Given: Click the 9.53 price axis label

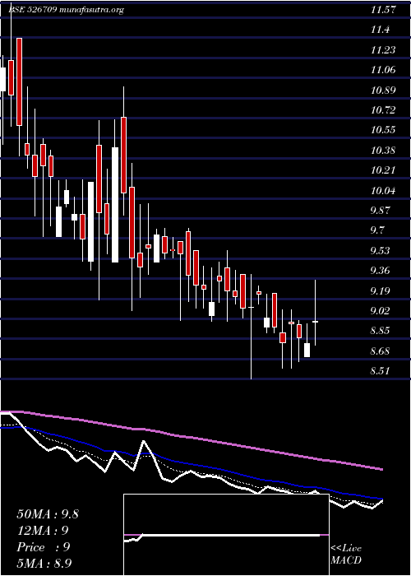Looking at the screenshot, I should (x=380, y=250).
